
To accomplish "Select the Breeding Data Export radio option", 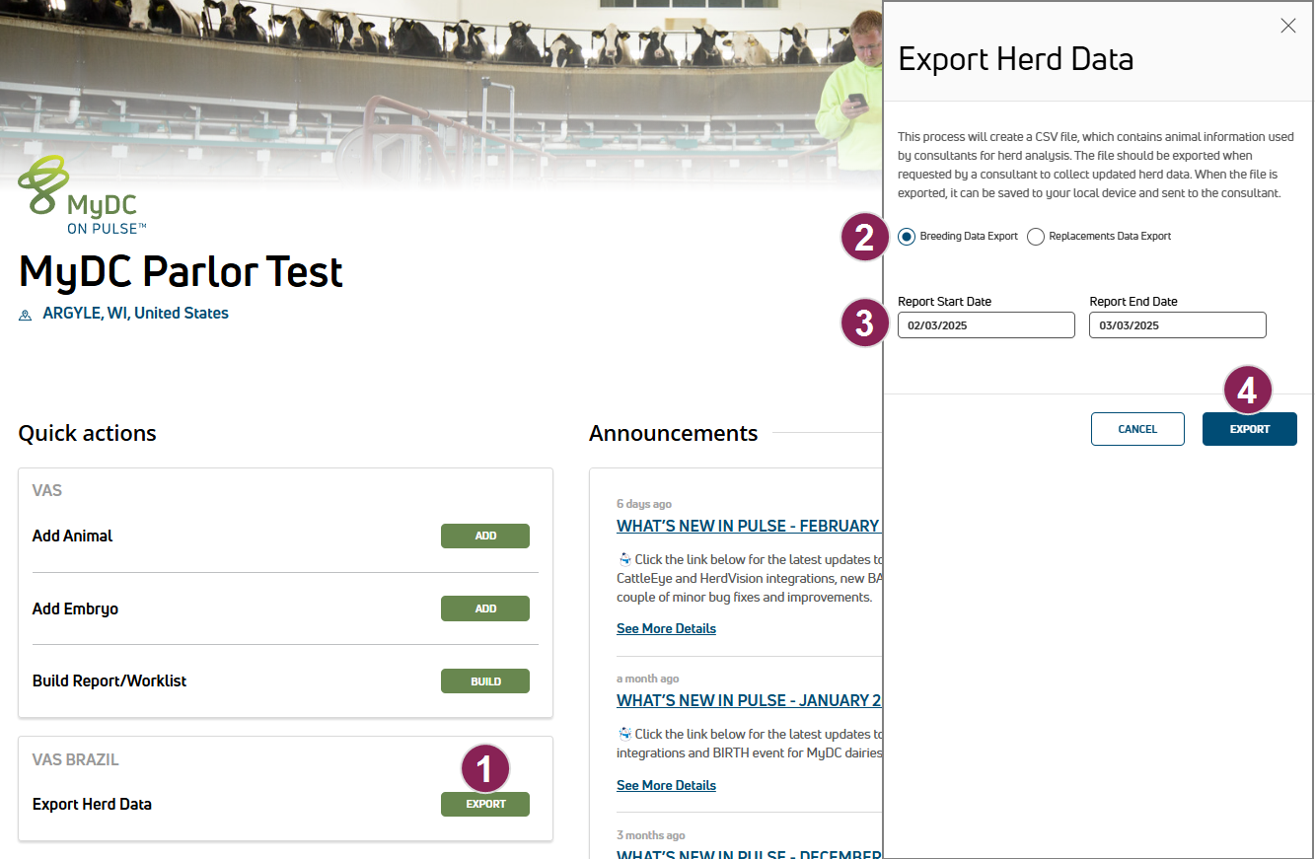I will pos(907,237).
